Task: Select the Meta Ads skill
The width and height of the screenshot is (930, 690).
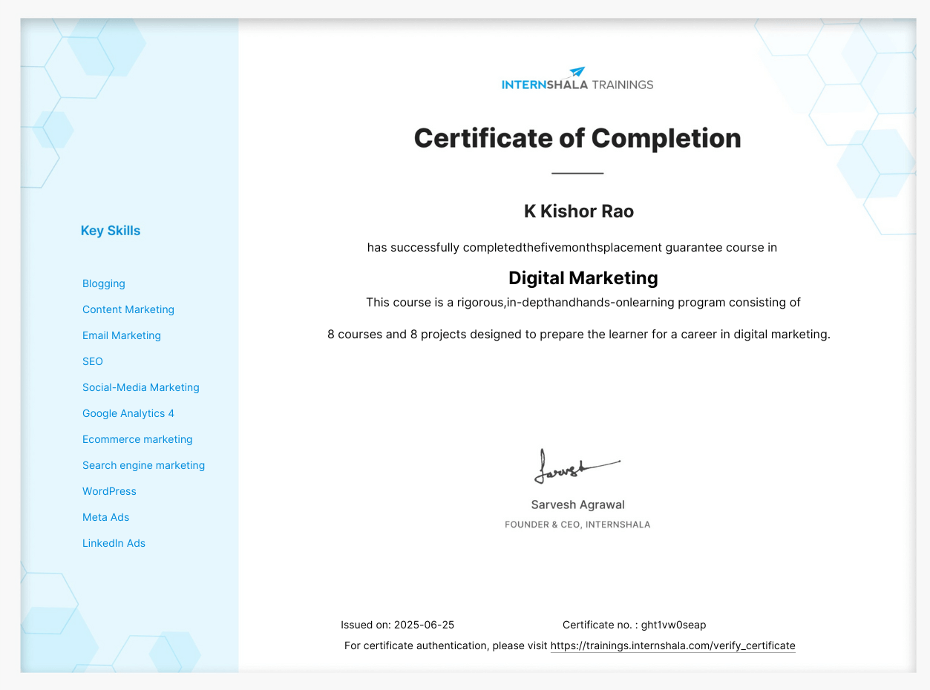Action: point(106,517)
